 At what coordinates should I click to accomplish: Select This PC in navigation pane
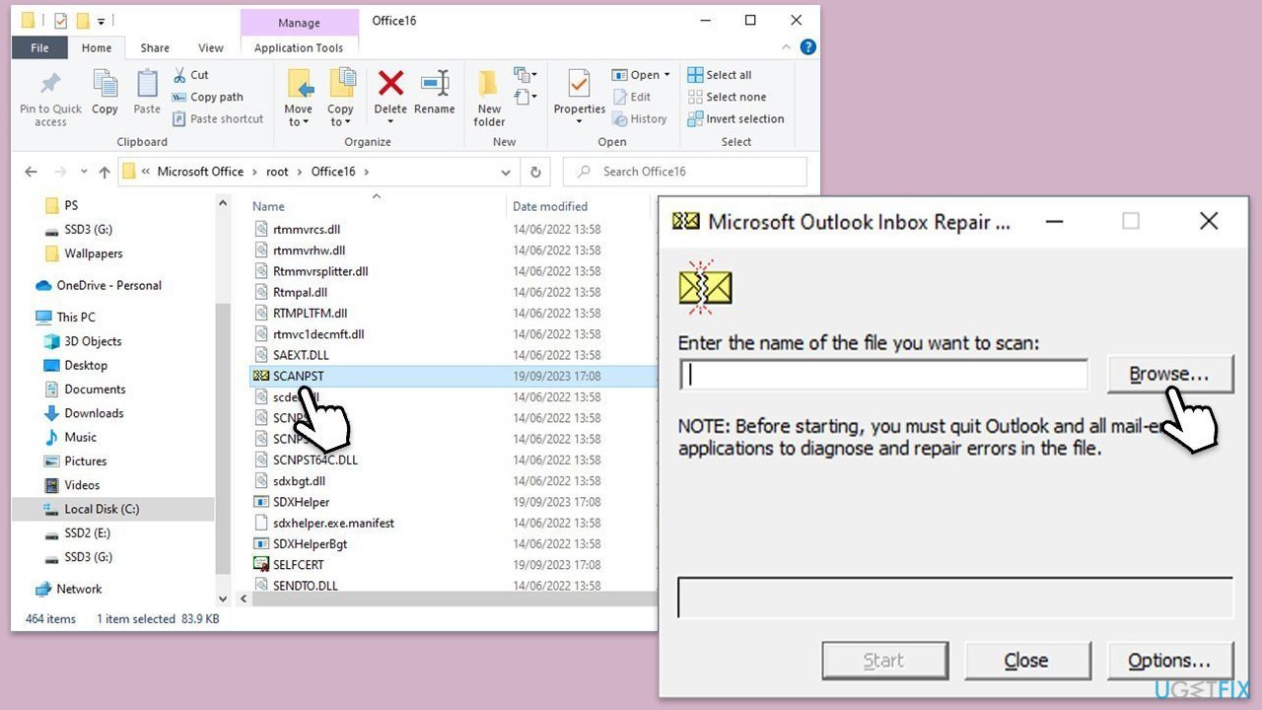(76, 317)
